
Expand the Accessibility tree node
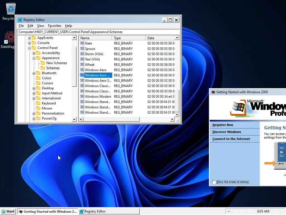point(34,53)
